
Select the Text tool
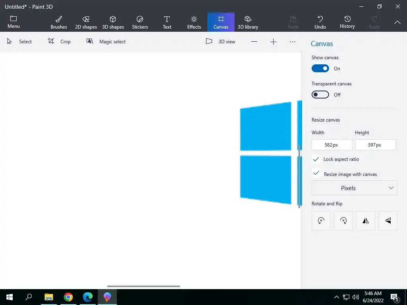[x=167, y=23]
